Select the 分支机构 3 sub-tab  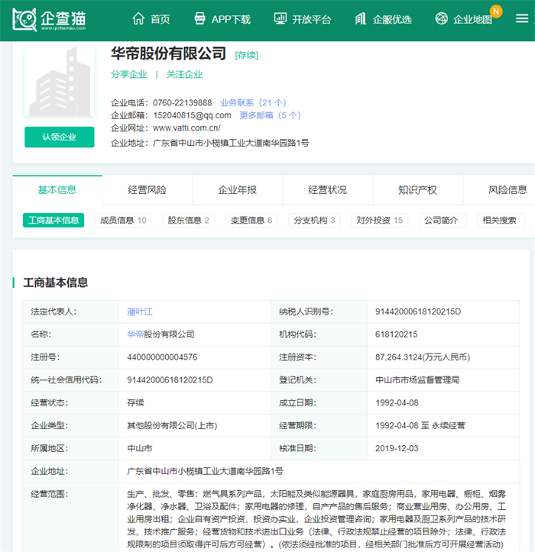pos(314,221)
